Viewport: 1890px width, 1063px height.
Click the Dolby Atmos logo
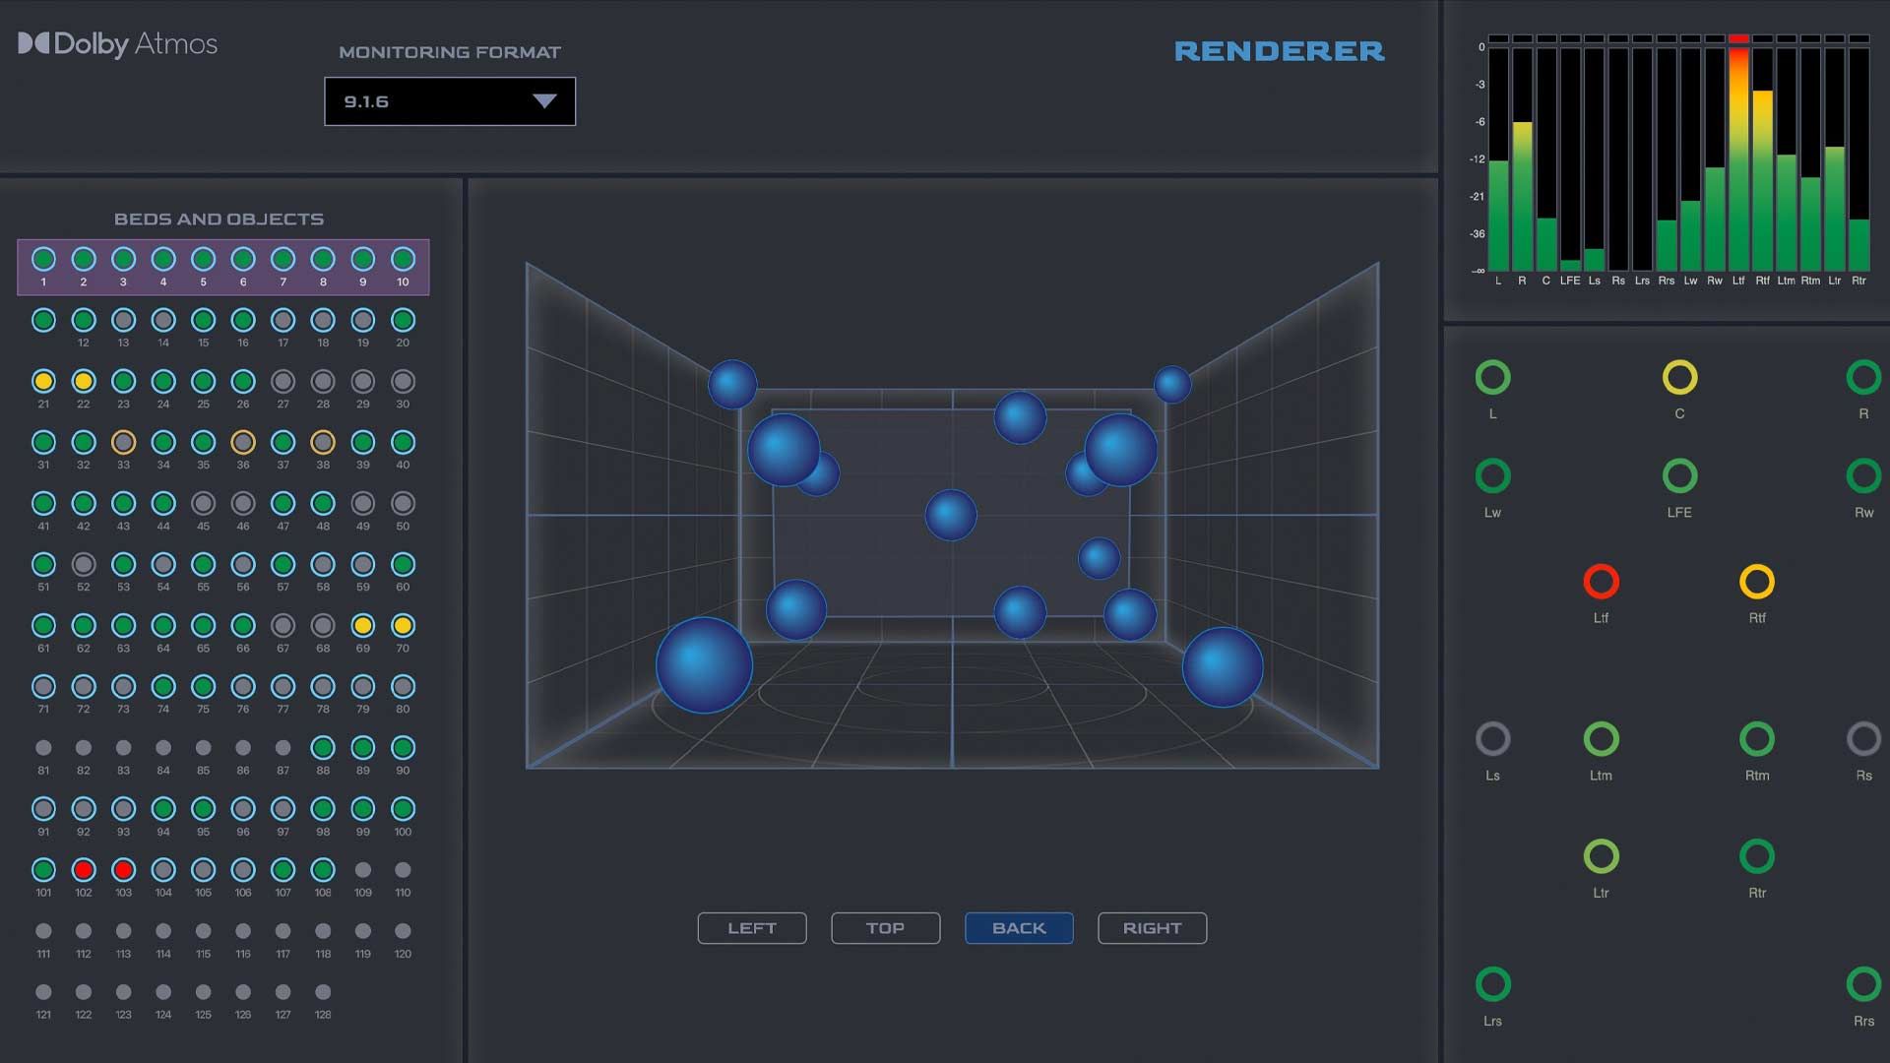tap(117, 44)
